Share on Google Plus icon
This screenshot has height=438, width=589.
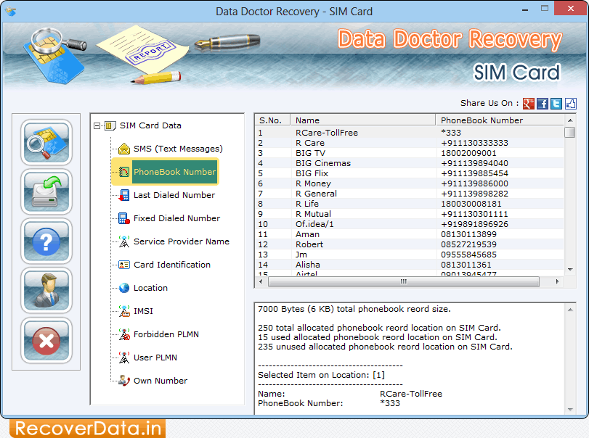529,104
